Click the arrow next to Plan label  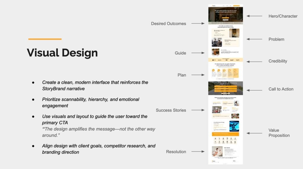tap(198, 75)
